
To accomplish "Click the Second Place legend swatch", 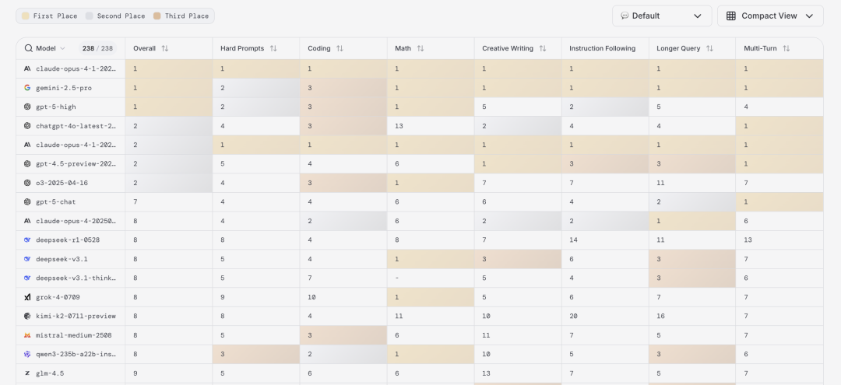I will tap(90, 16).
